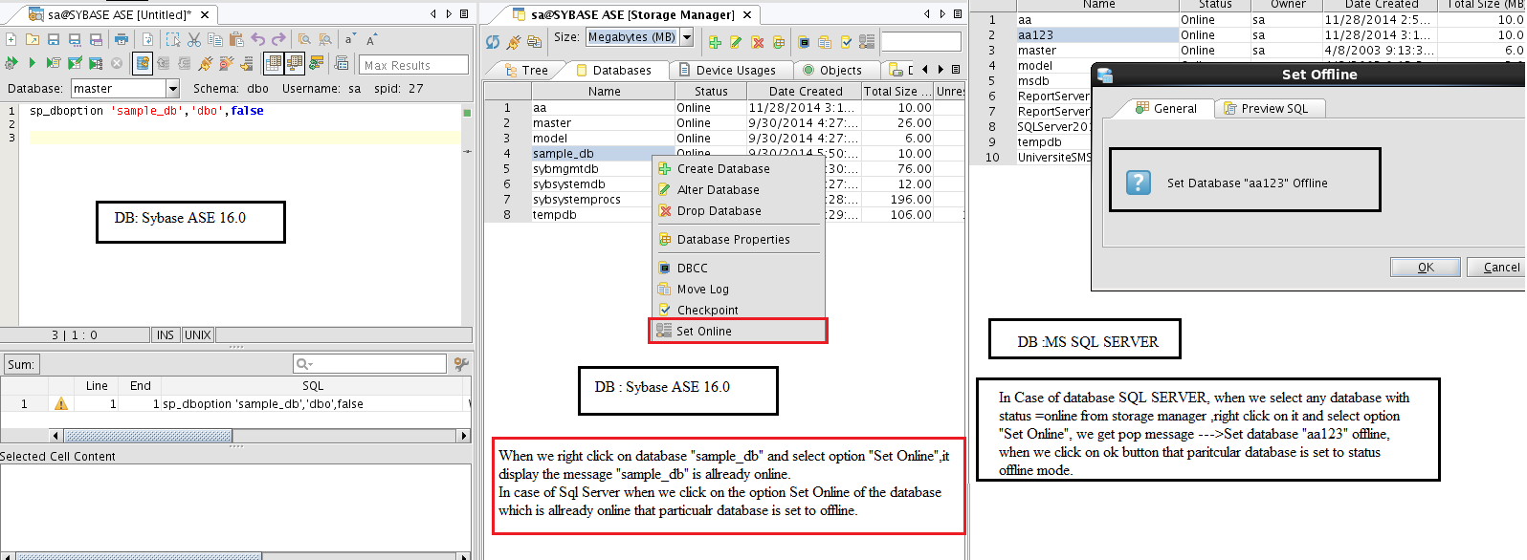The width and height of the screenshot is (1527, 560).
Task: Choose Database Properties from context menu
Action: [x=738, y=240]
